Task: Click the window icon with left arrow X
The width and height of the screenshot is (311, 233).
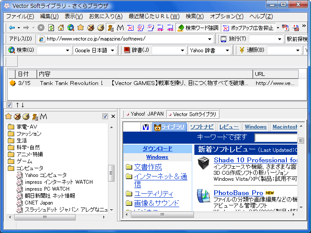Action: pyautogui.click(x=160, y=28)
